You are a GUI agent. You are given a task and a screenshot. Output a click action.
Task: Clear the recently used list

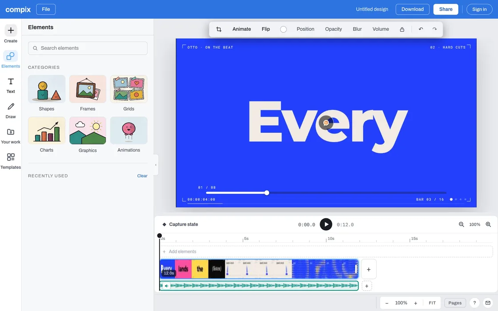(x=142, y=176)
